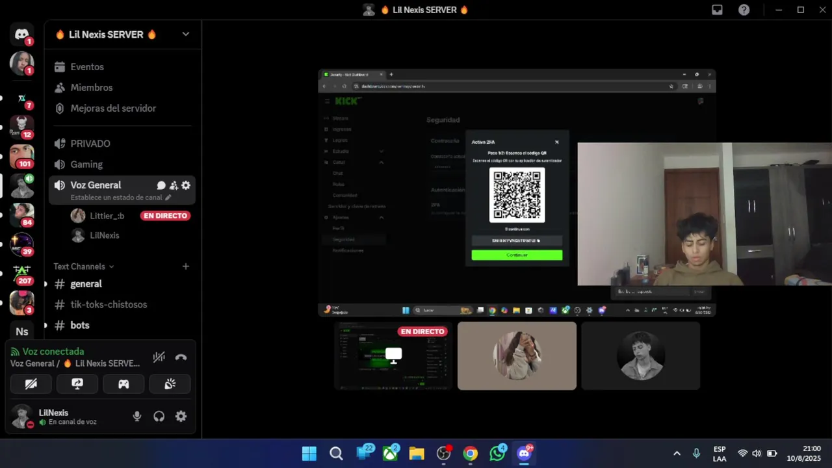Open chat for Voz General channel
The height and width of the screenshot is (468, 832).
click(161, 185)
